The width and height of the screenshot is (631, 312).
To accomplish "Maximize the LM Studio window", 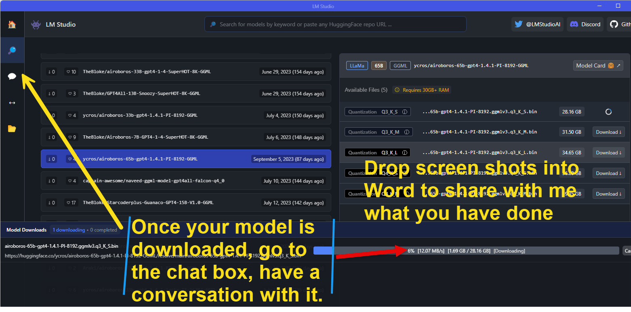I will [618, 6].
